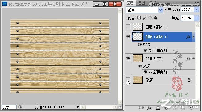The height and width of the screenshot is (112, 202).
Task: Hide the 背景 副本 layer
Action: 128,58
